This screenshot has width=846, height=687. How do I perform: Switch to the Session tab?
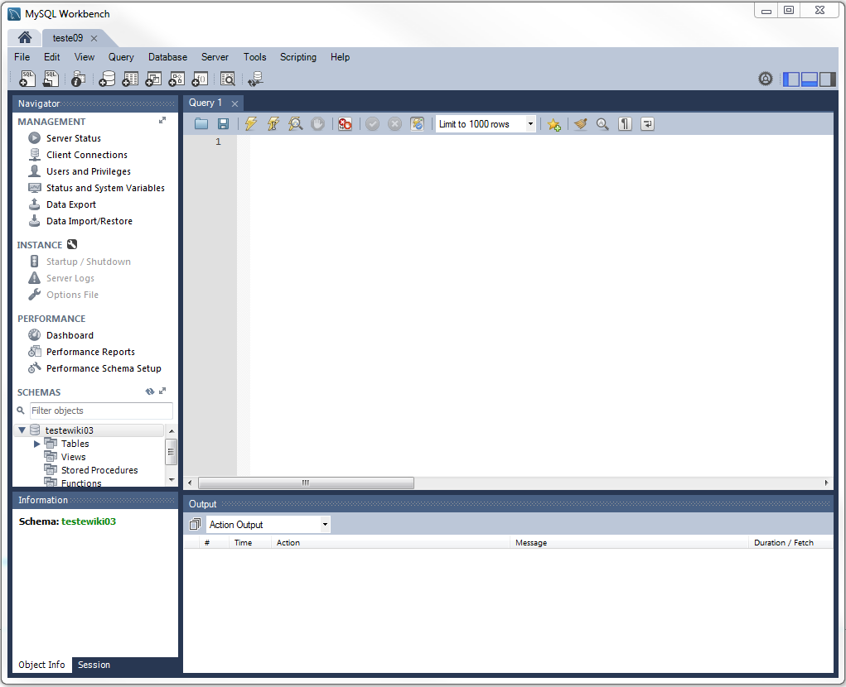(93, 665)
